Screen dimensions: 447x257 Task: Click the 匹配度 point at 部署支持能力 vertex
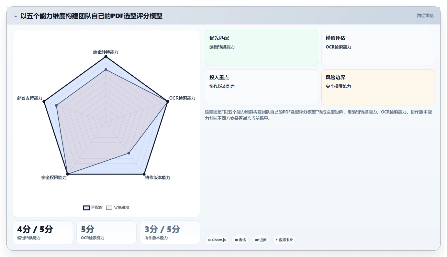44,102
